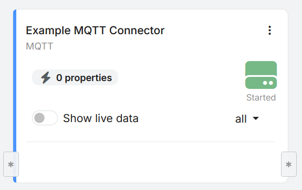Click the upper block of server icon
The width and height of the screenshot is (302, 190).
261,68
